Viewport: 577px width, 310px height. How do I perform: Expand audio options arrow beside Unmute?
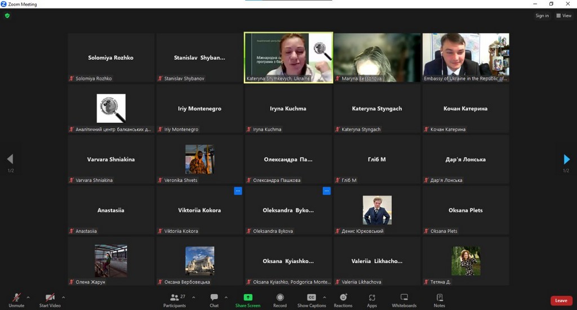point(28,297)
